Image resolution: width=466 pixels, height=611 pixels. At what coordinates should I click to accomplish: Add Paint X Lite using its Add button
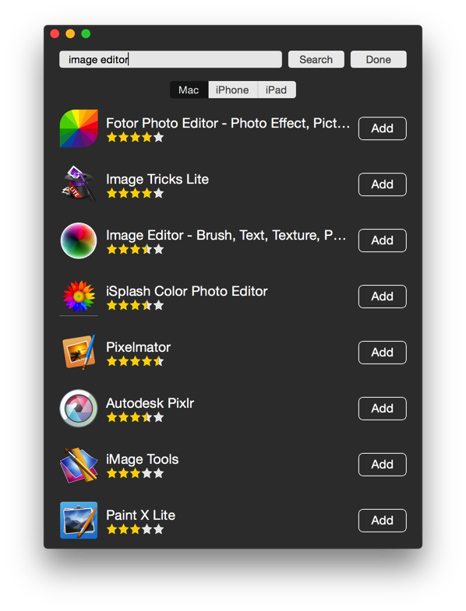click(383, 520)
